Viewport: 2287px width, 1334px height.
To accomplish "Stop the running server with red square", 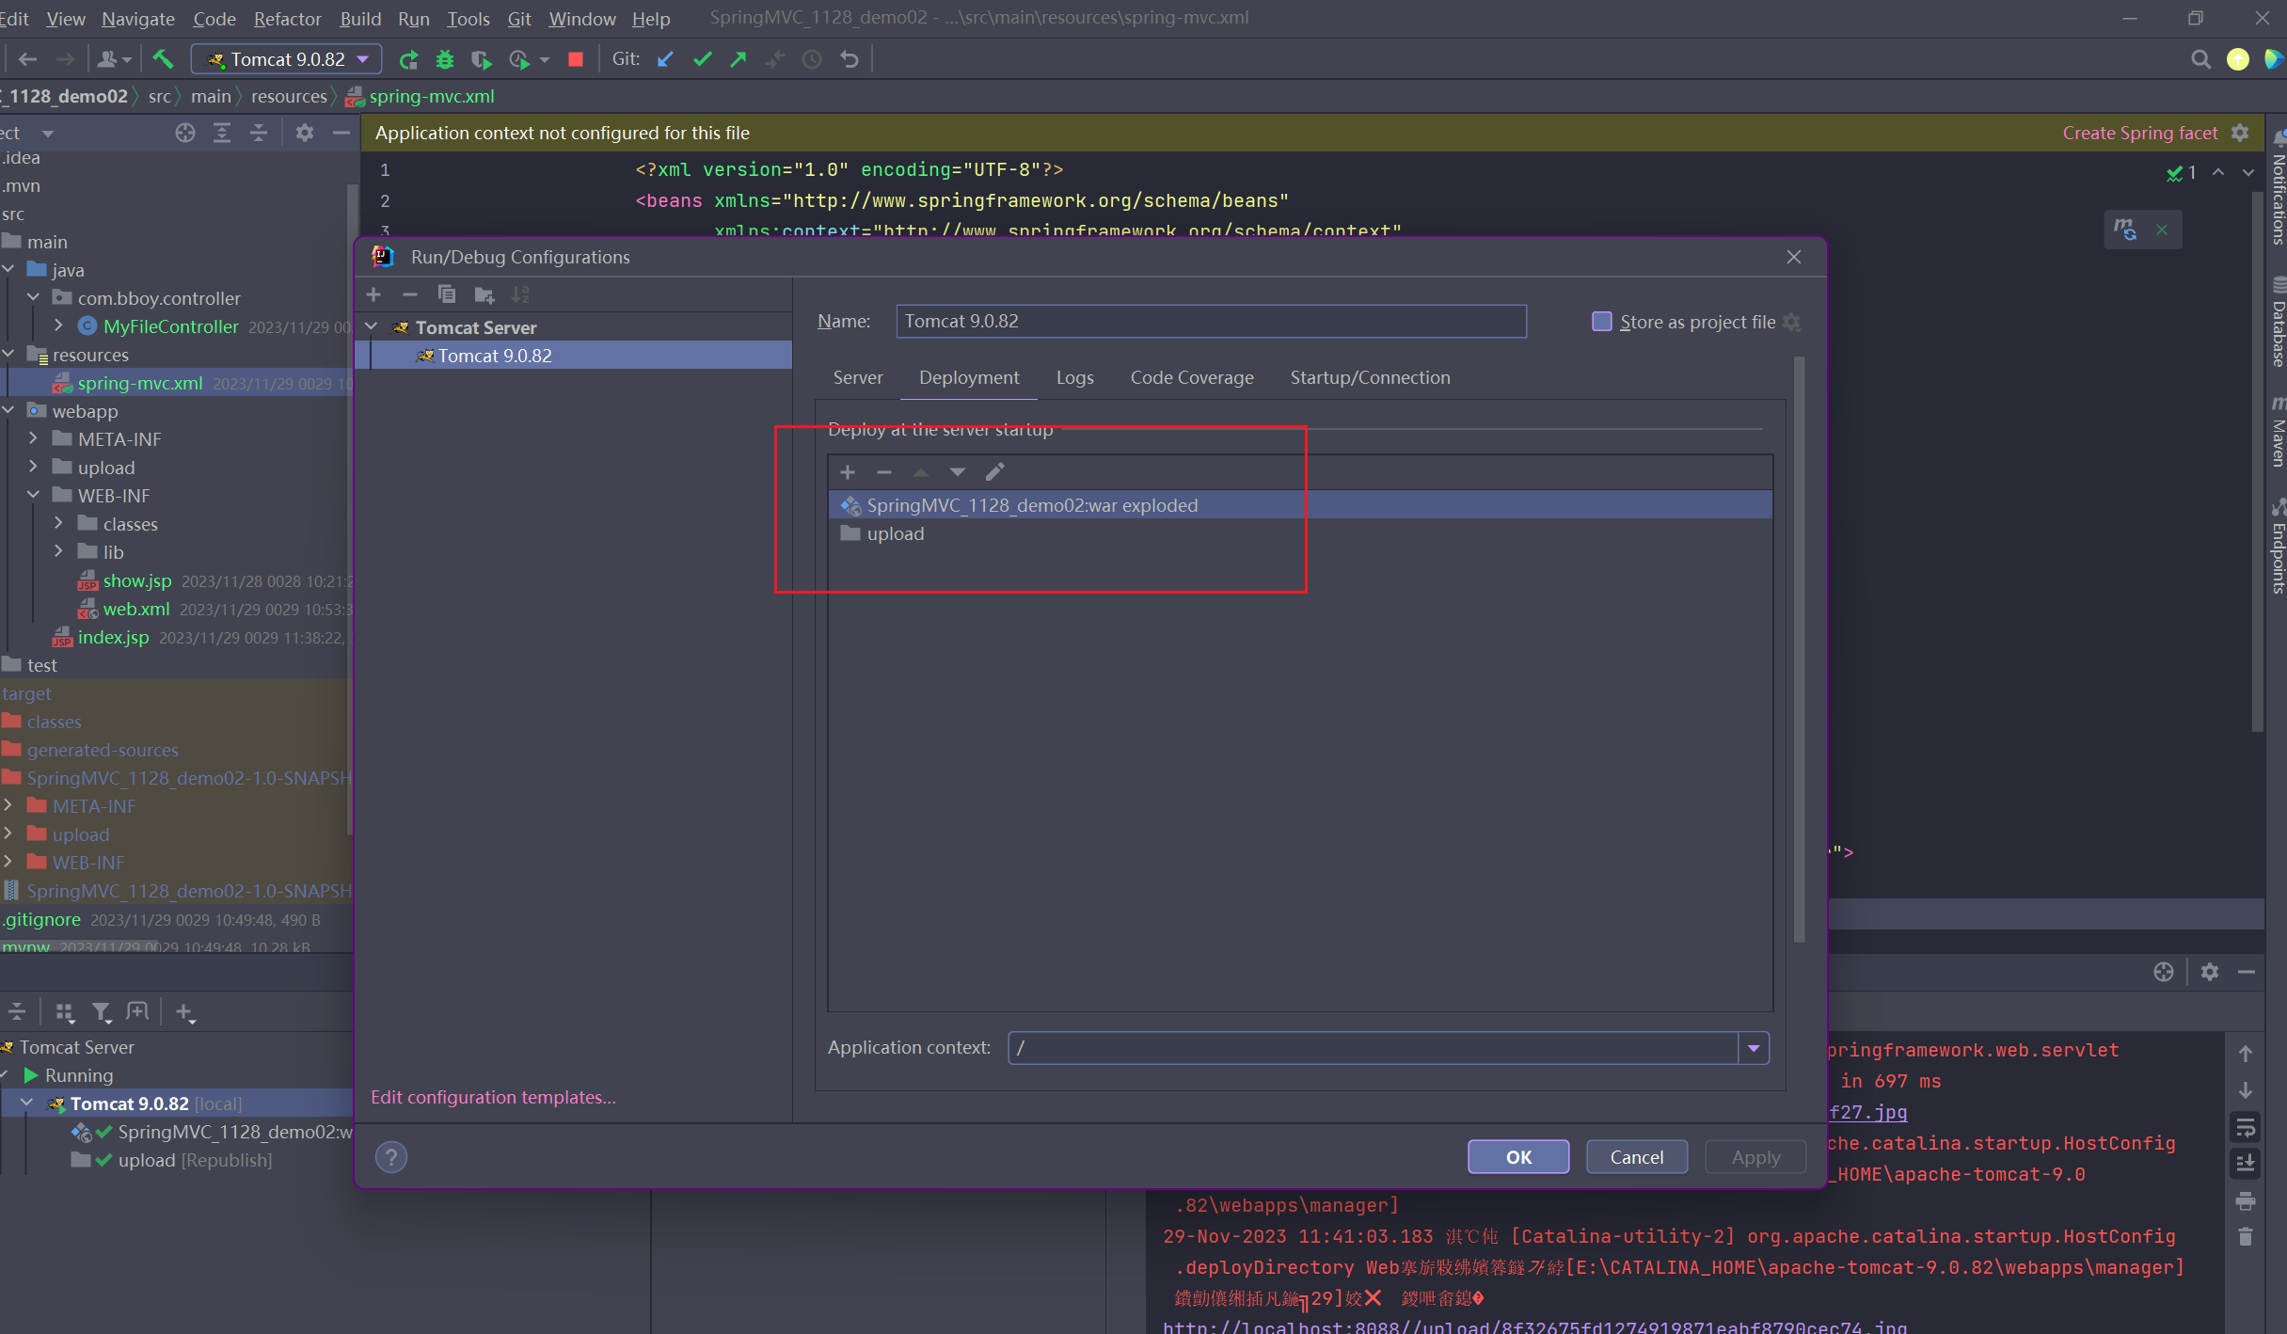I will tap(576, 60).
